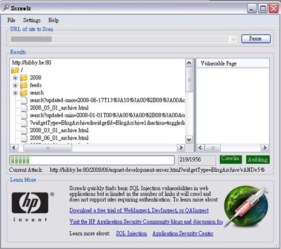Click page icon beside 2008_06_01_archive.html
281x249 pixels.
tap(24, 138)
